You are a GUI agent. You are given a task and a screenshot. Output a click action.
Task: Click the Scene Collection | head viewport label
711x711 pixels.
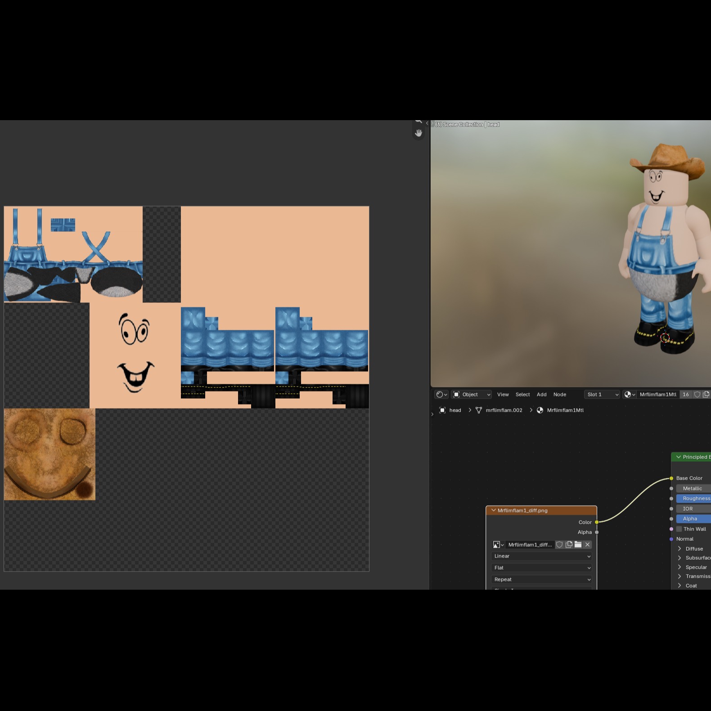click(x=467, y=125)
